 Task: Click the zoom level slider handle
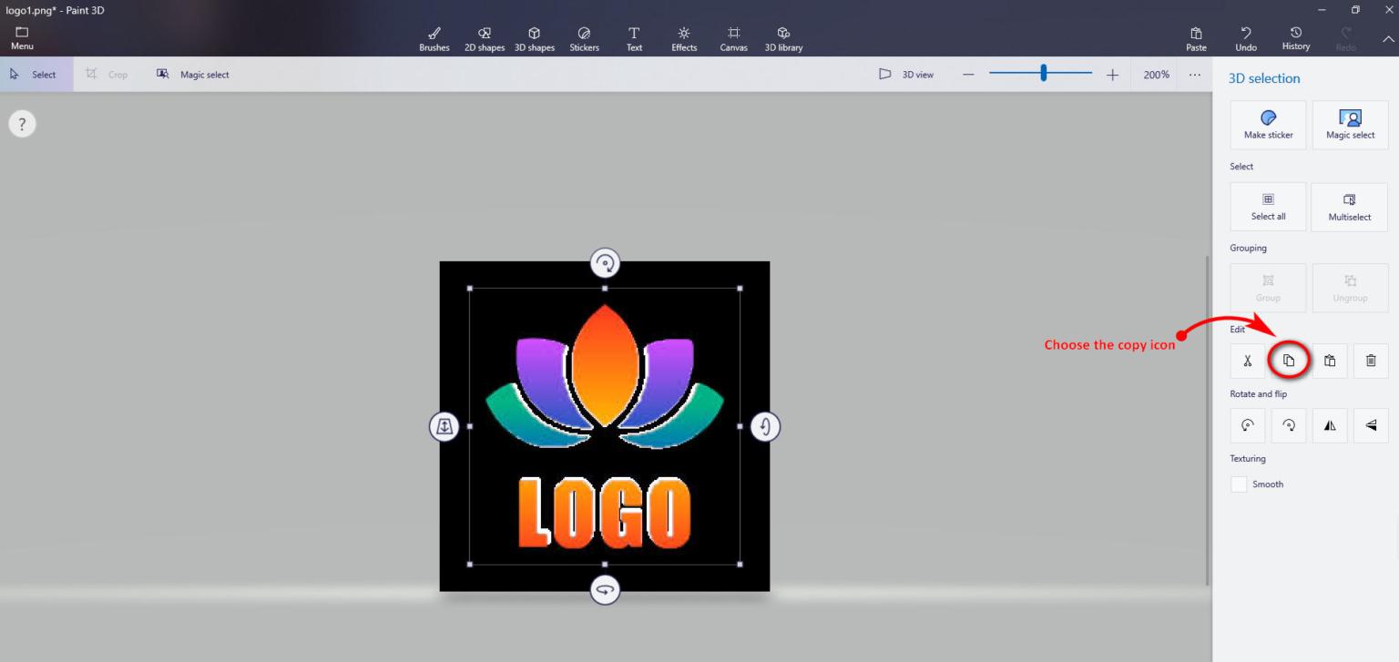click(x=1041, y=74)
